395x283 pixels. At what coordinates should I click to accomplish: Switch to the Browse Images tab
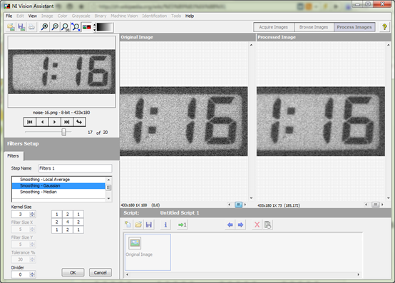pos(314,27)
